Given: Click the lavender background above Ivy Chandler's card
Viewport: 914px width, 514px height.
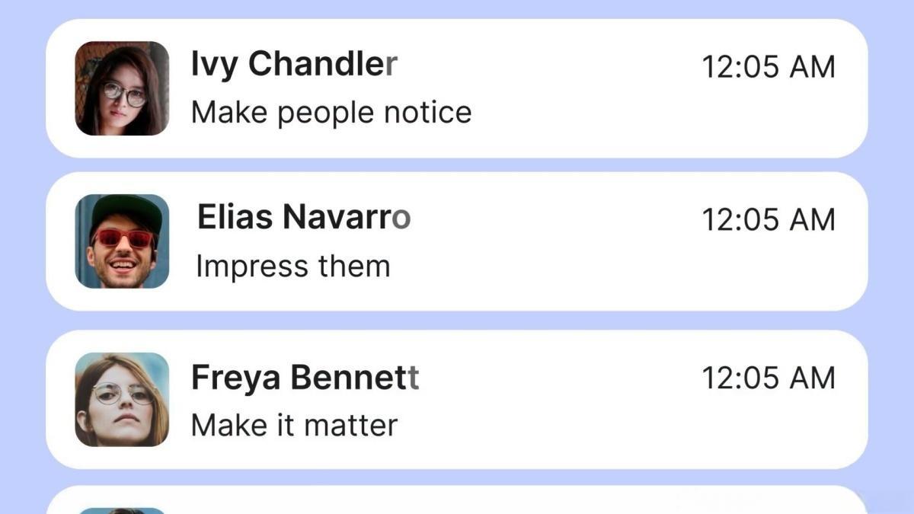Looking at the screenshot, I should 457,8.
